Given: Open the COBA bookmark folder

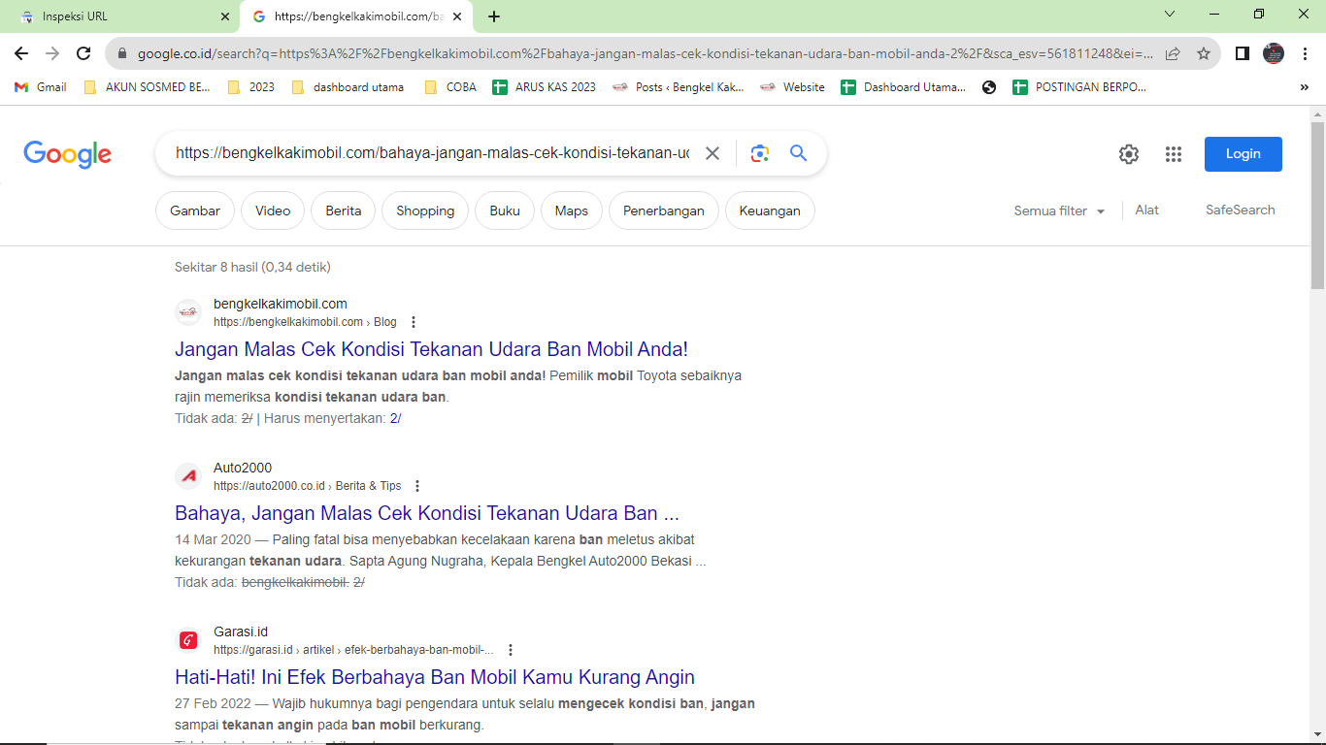Looking at the screenshot, I should pyautogui.click(x=450, y=87).
